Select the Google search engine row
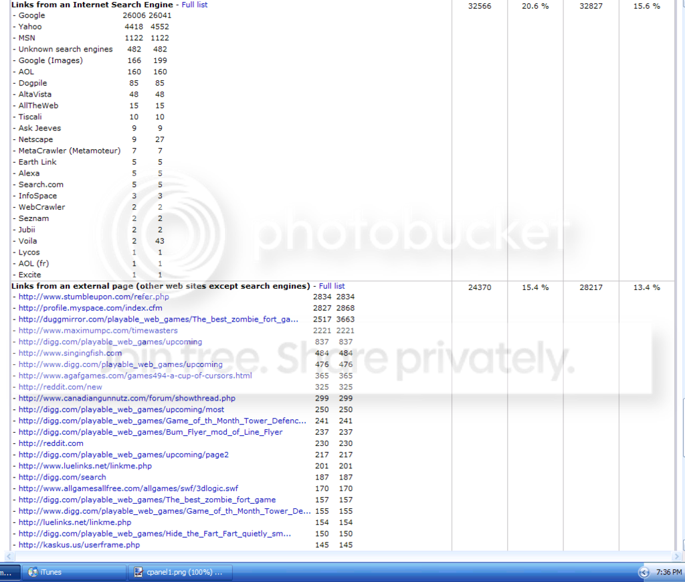This screenshot has width=685, height=582. pyautogui.click(x=92, y=16)
